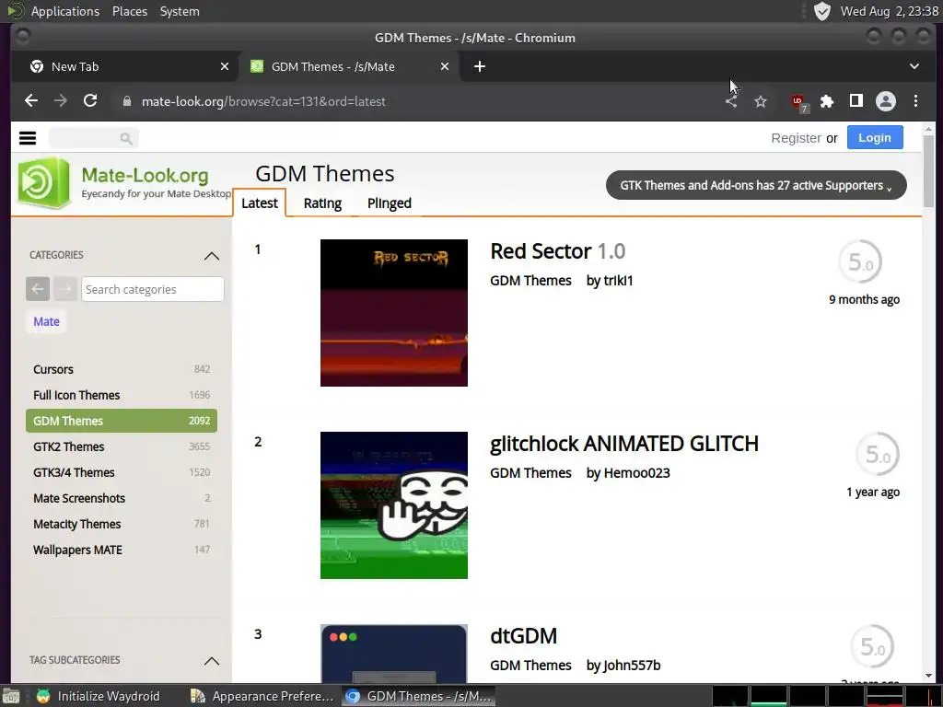This screenshot has width=943, height=707.
Task: Click the system menu icon at top-left
Action: point(15,11)
